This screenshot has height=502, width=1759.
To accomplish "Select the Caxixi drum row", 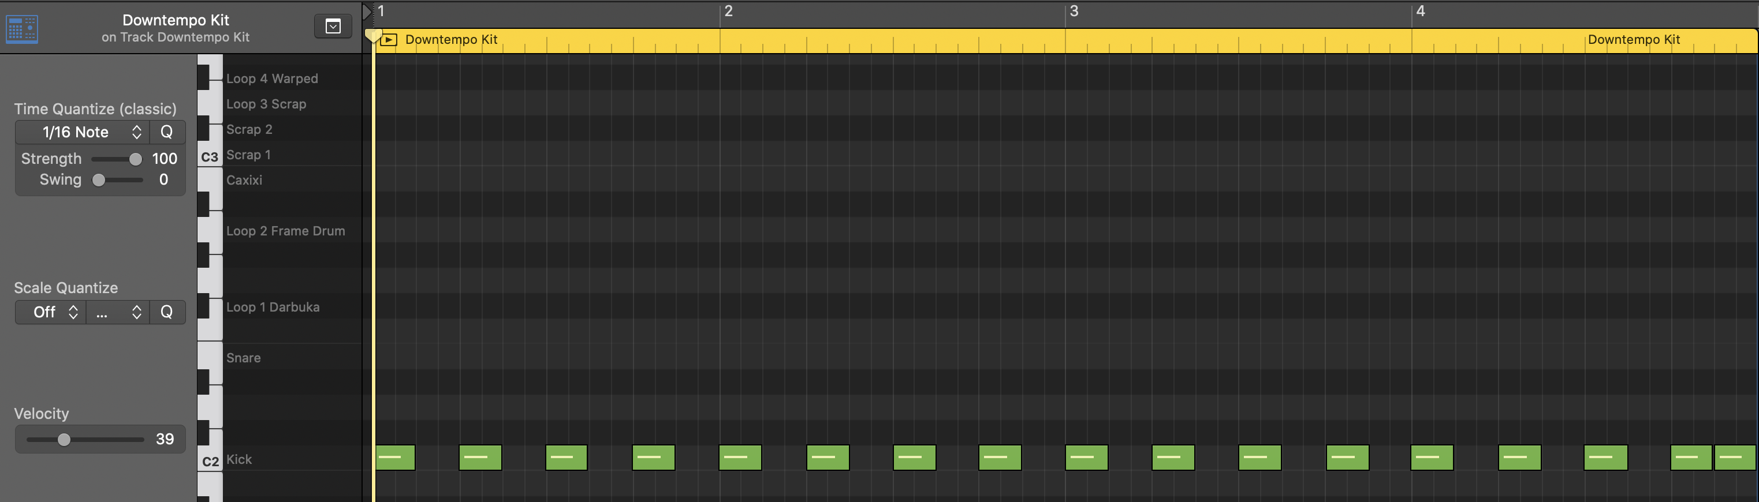I will pos(293,180).
